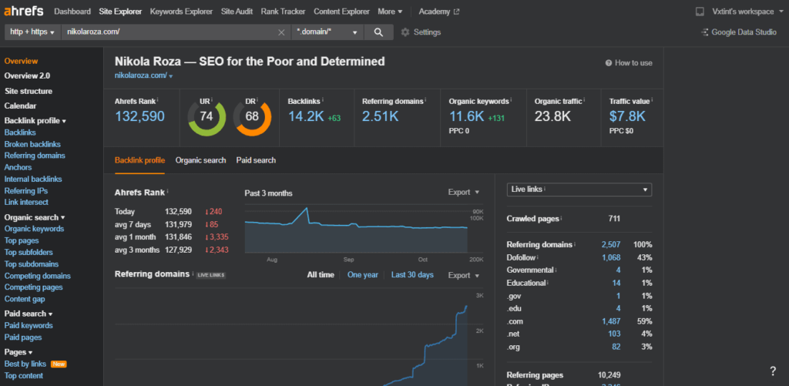The width and height of the screenshot is (789, 386).
Task: Open Competing domains in sidebar
Action: click(x=37, y=276)
